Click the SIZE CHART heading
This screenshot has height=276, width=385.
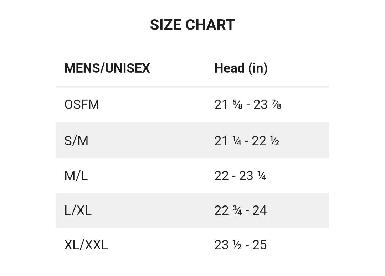[192, 25]
